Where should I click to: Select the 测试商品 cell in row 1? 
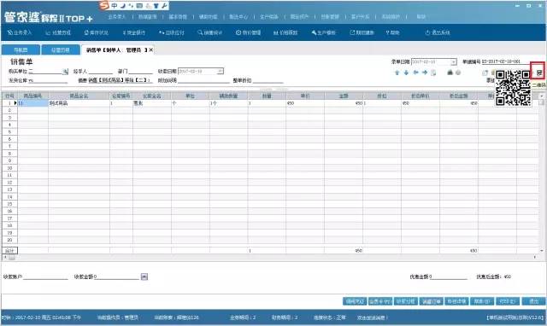click(79, 103)
